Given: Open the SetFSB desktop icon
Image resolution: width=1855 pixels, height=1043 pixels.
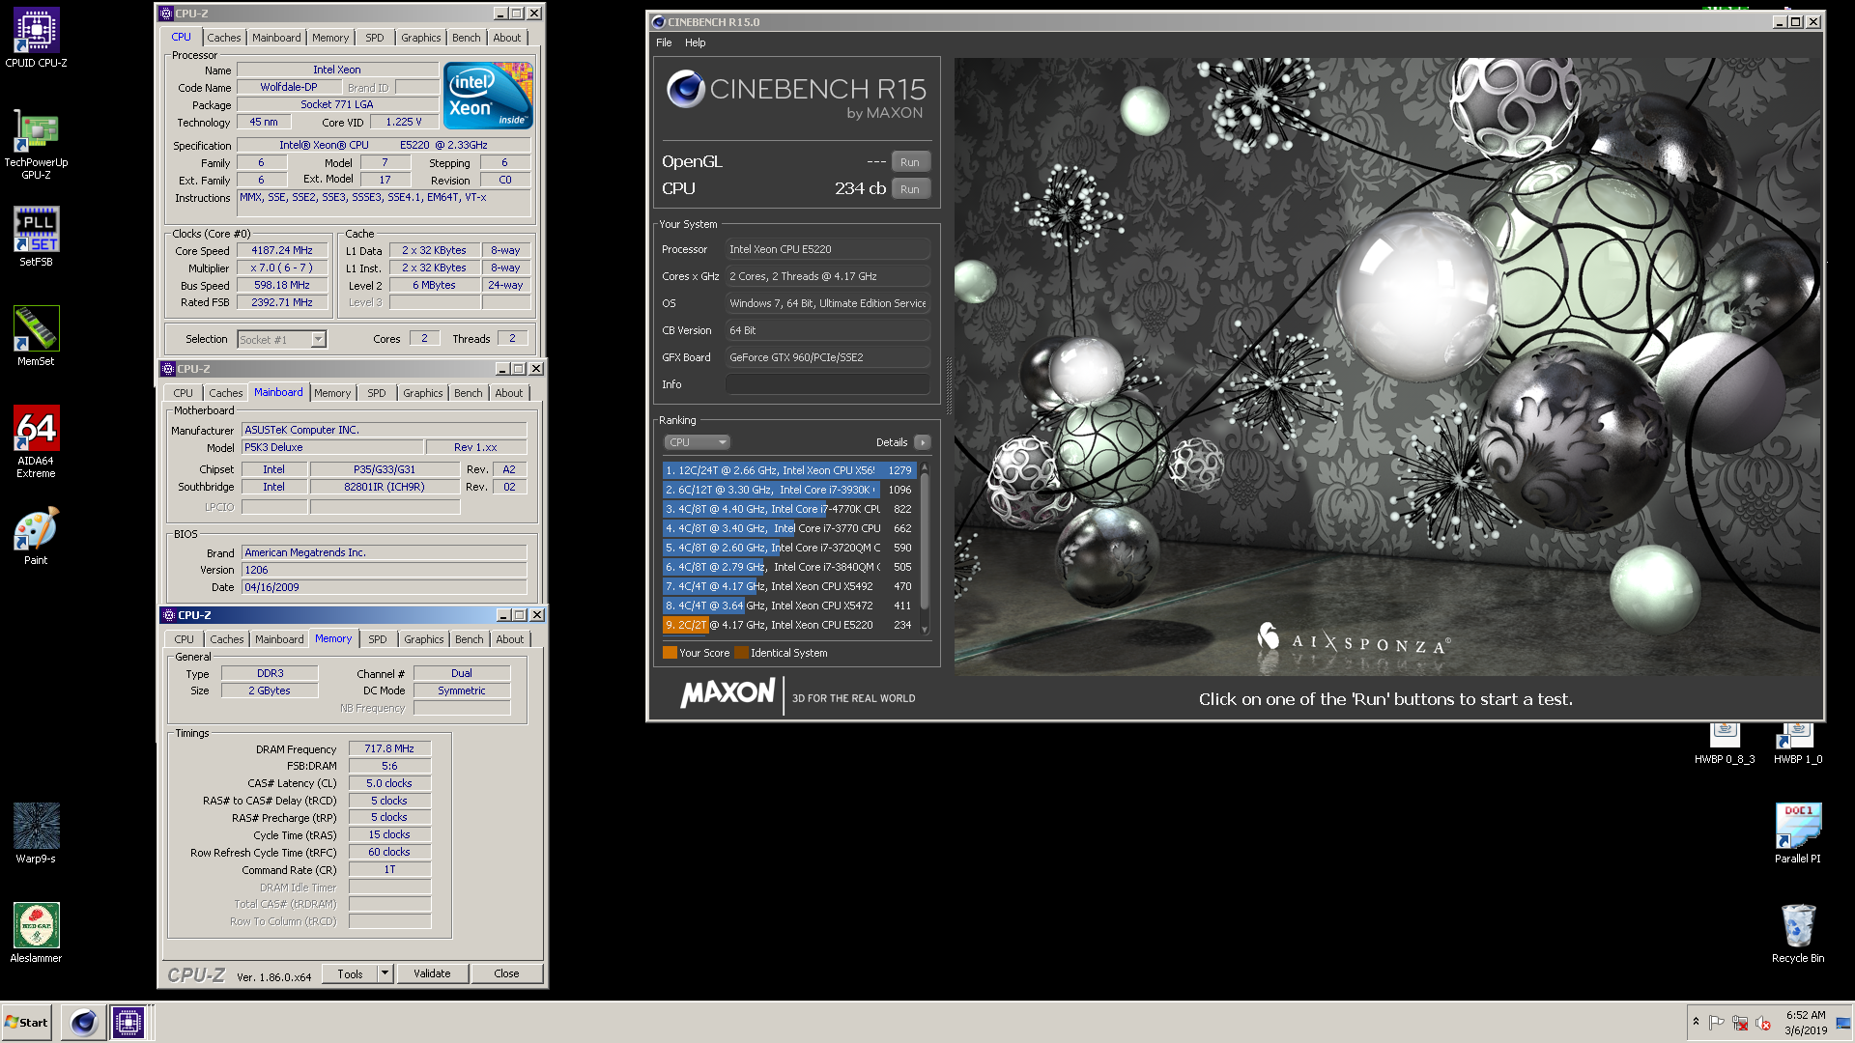Looking at the screenshot, I should click(36, 237).
